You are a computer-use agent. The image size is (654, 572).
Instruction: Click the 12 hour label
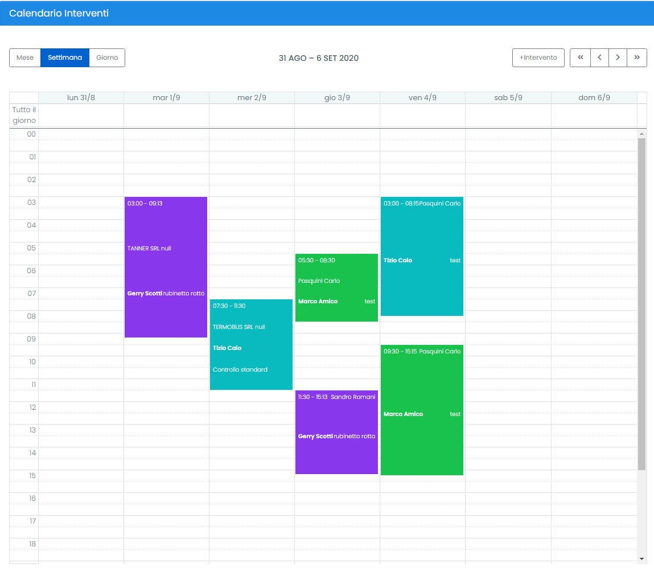click(32, 407)
